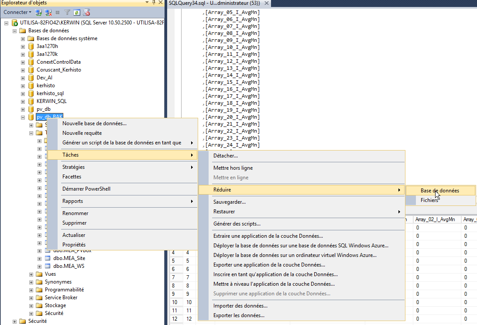Select Propriétés in the context menu
The height and width of the screenshot is (325, 477).
click(74, 245)
